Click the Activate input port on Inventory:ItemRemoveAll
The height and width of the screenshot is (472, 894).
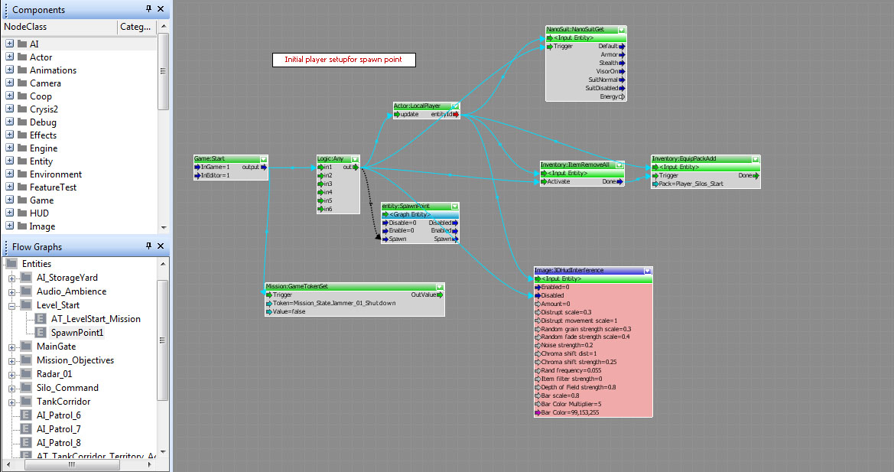click(x=544, y=182)
